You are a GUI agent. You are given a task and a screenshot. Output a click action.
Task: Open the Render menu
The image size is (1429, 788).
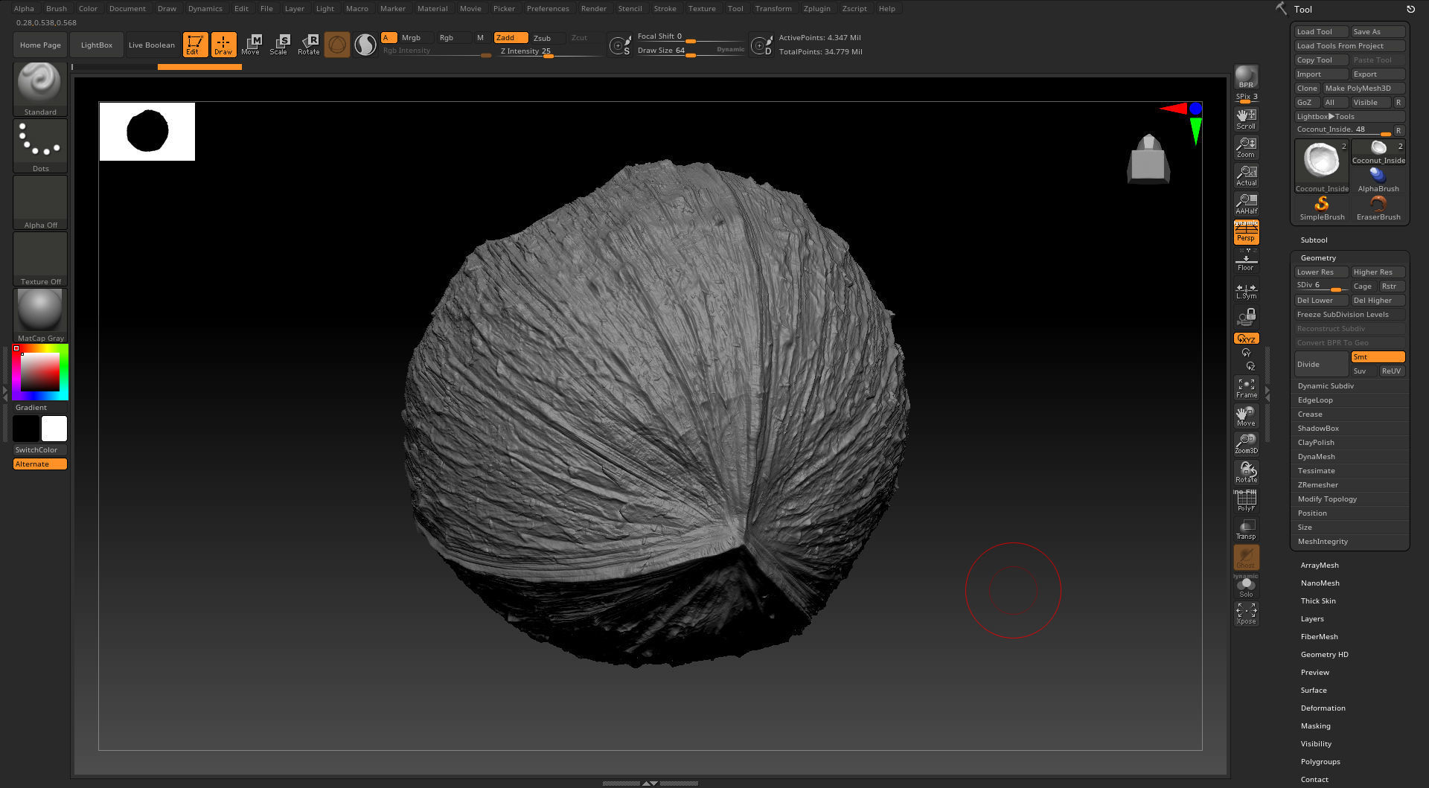tap(593, 8)
